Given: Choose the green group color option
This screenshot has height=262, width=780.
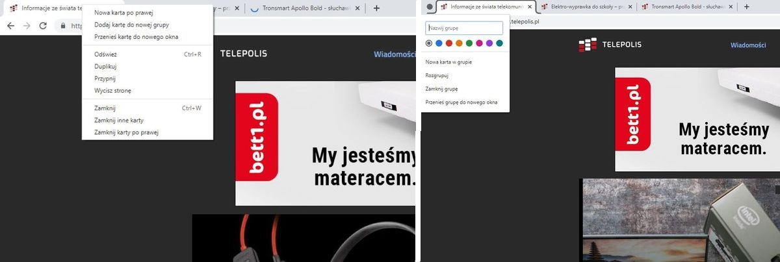Looking at the screenshot, I should point(469,43).
